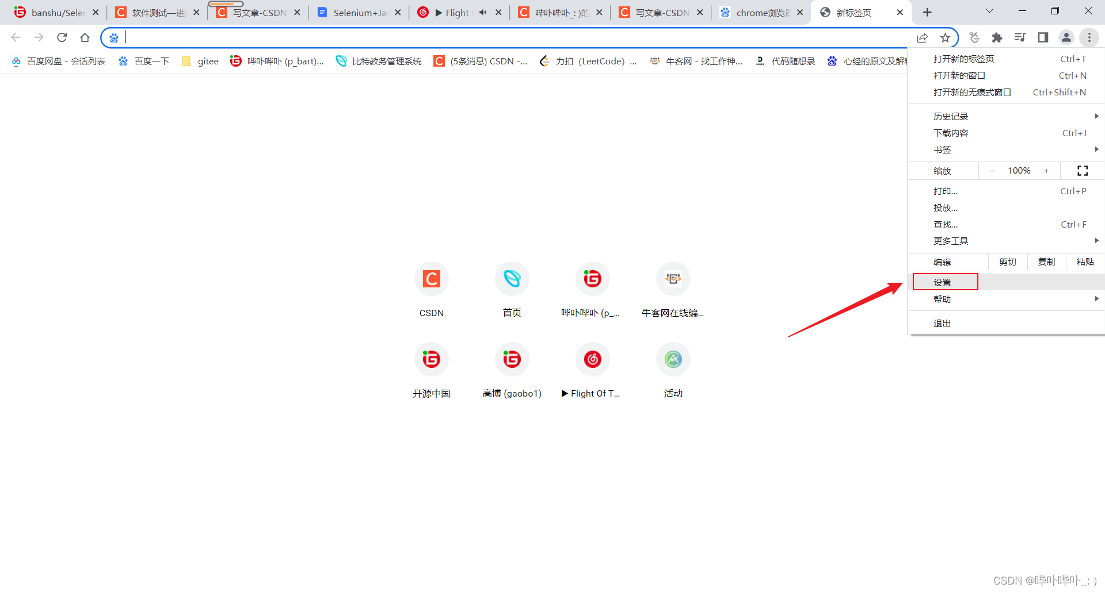This screenshot has height=592, width=1105.
Task: Expand 书签 submenu
Action: tap(1006, 149)
